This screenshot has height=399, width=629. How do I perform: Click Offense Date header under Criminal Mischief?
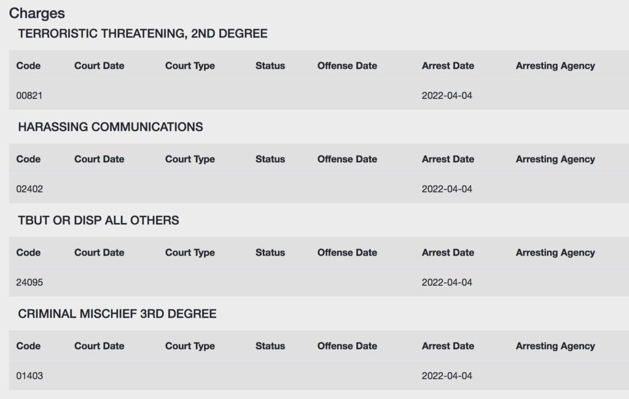(x=347, y=346)
